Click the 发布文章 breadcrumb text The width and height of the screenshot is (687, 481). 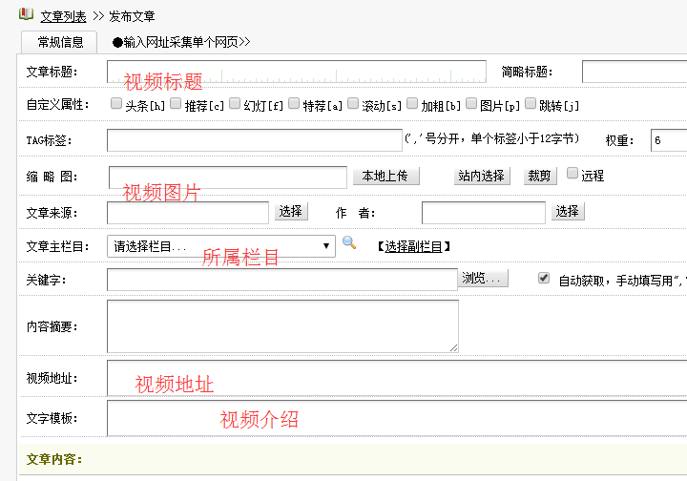pyautogui.click(x=132, y=16)
